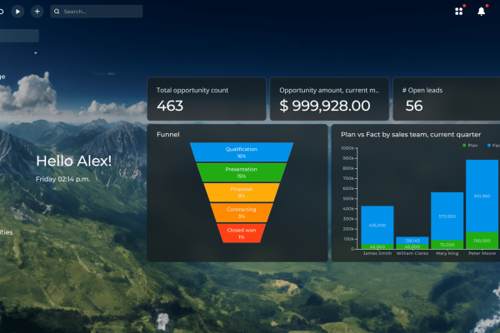Open the Opportunity amount widget showing $999,928.00
Viewport: 500px width, 333px height.
pyautogui.click(x=329, y=99)
